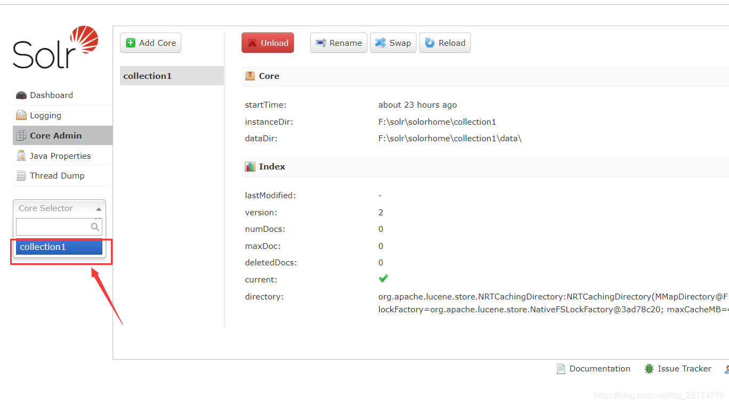729x405 pixels.
Task: Click the Rename button
Action: click(339, 43)
